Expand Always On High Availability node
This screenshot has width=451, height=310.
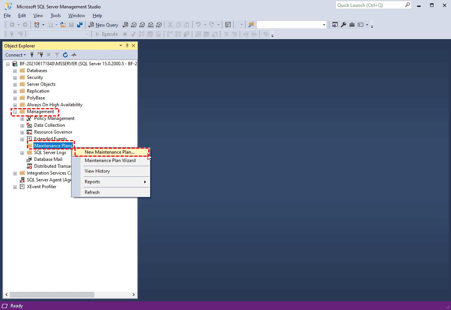[15, 105]
